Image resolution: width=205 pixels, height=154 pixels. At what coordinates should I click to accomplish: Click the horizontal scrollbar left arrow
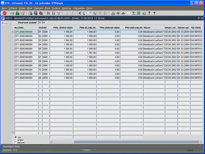click(x=51, y=142)
